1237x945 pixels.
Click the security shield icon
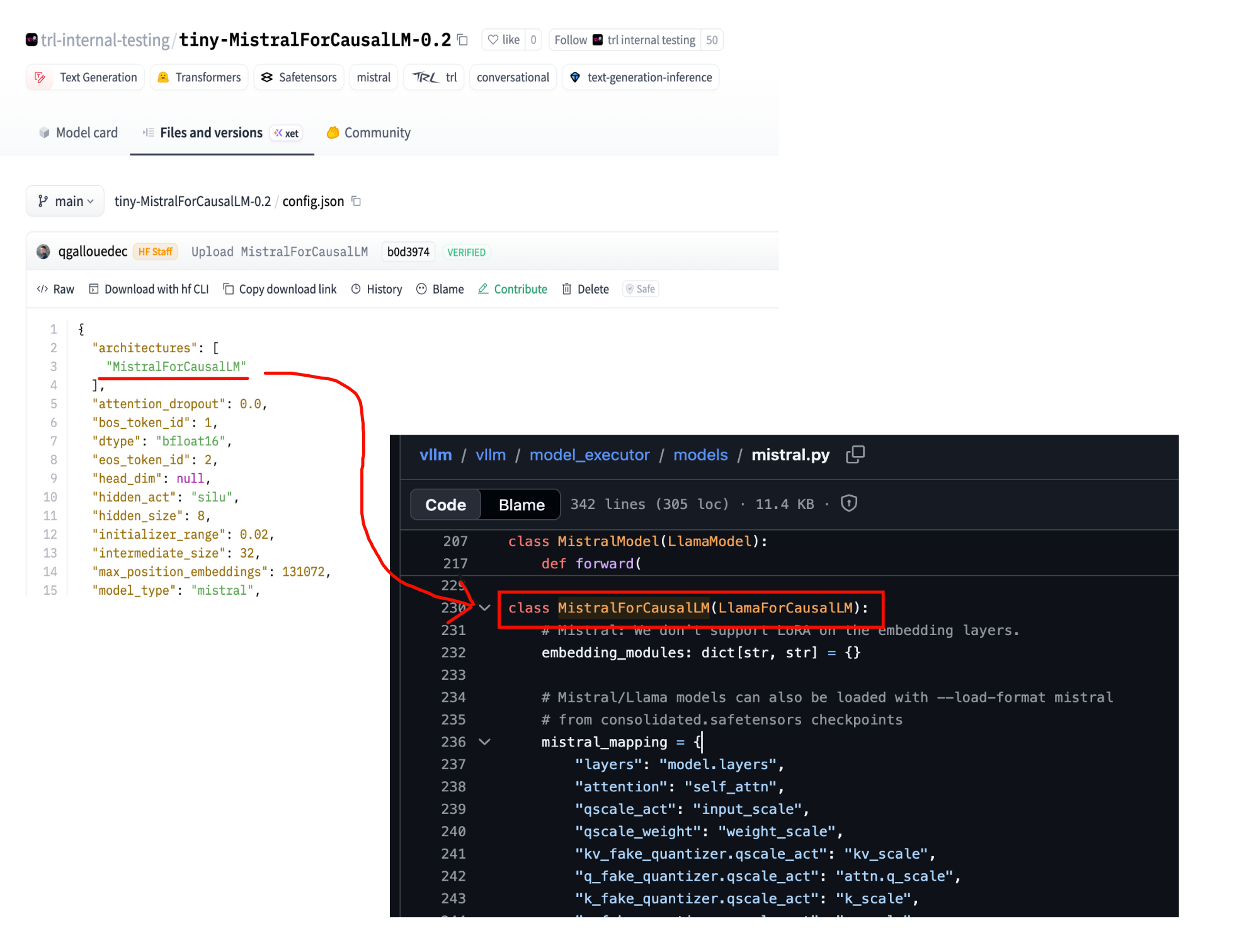click(x=849, y=503)
